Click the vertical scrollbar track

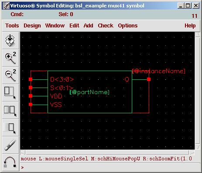197,90
